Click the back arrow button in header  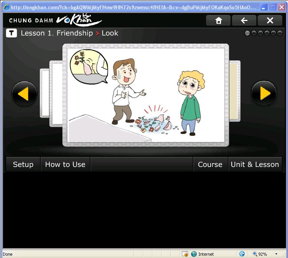(244, 20)
